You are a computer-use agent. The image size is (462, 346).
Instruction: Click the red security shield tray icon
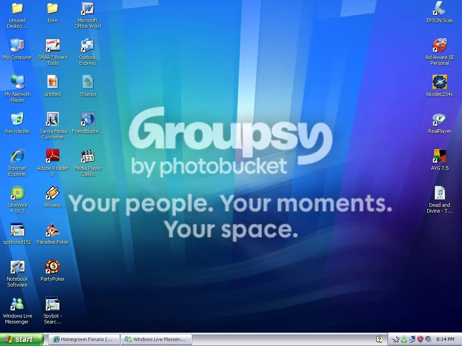pyautogui.click(x=420, y=340)
